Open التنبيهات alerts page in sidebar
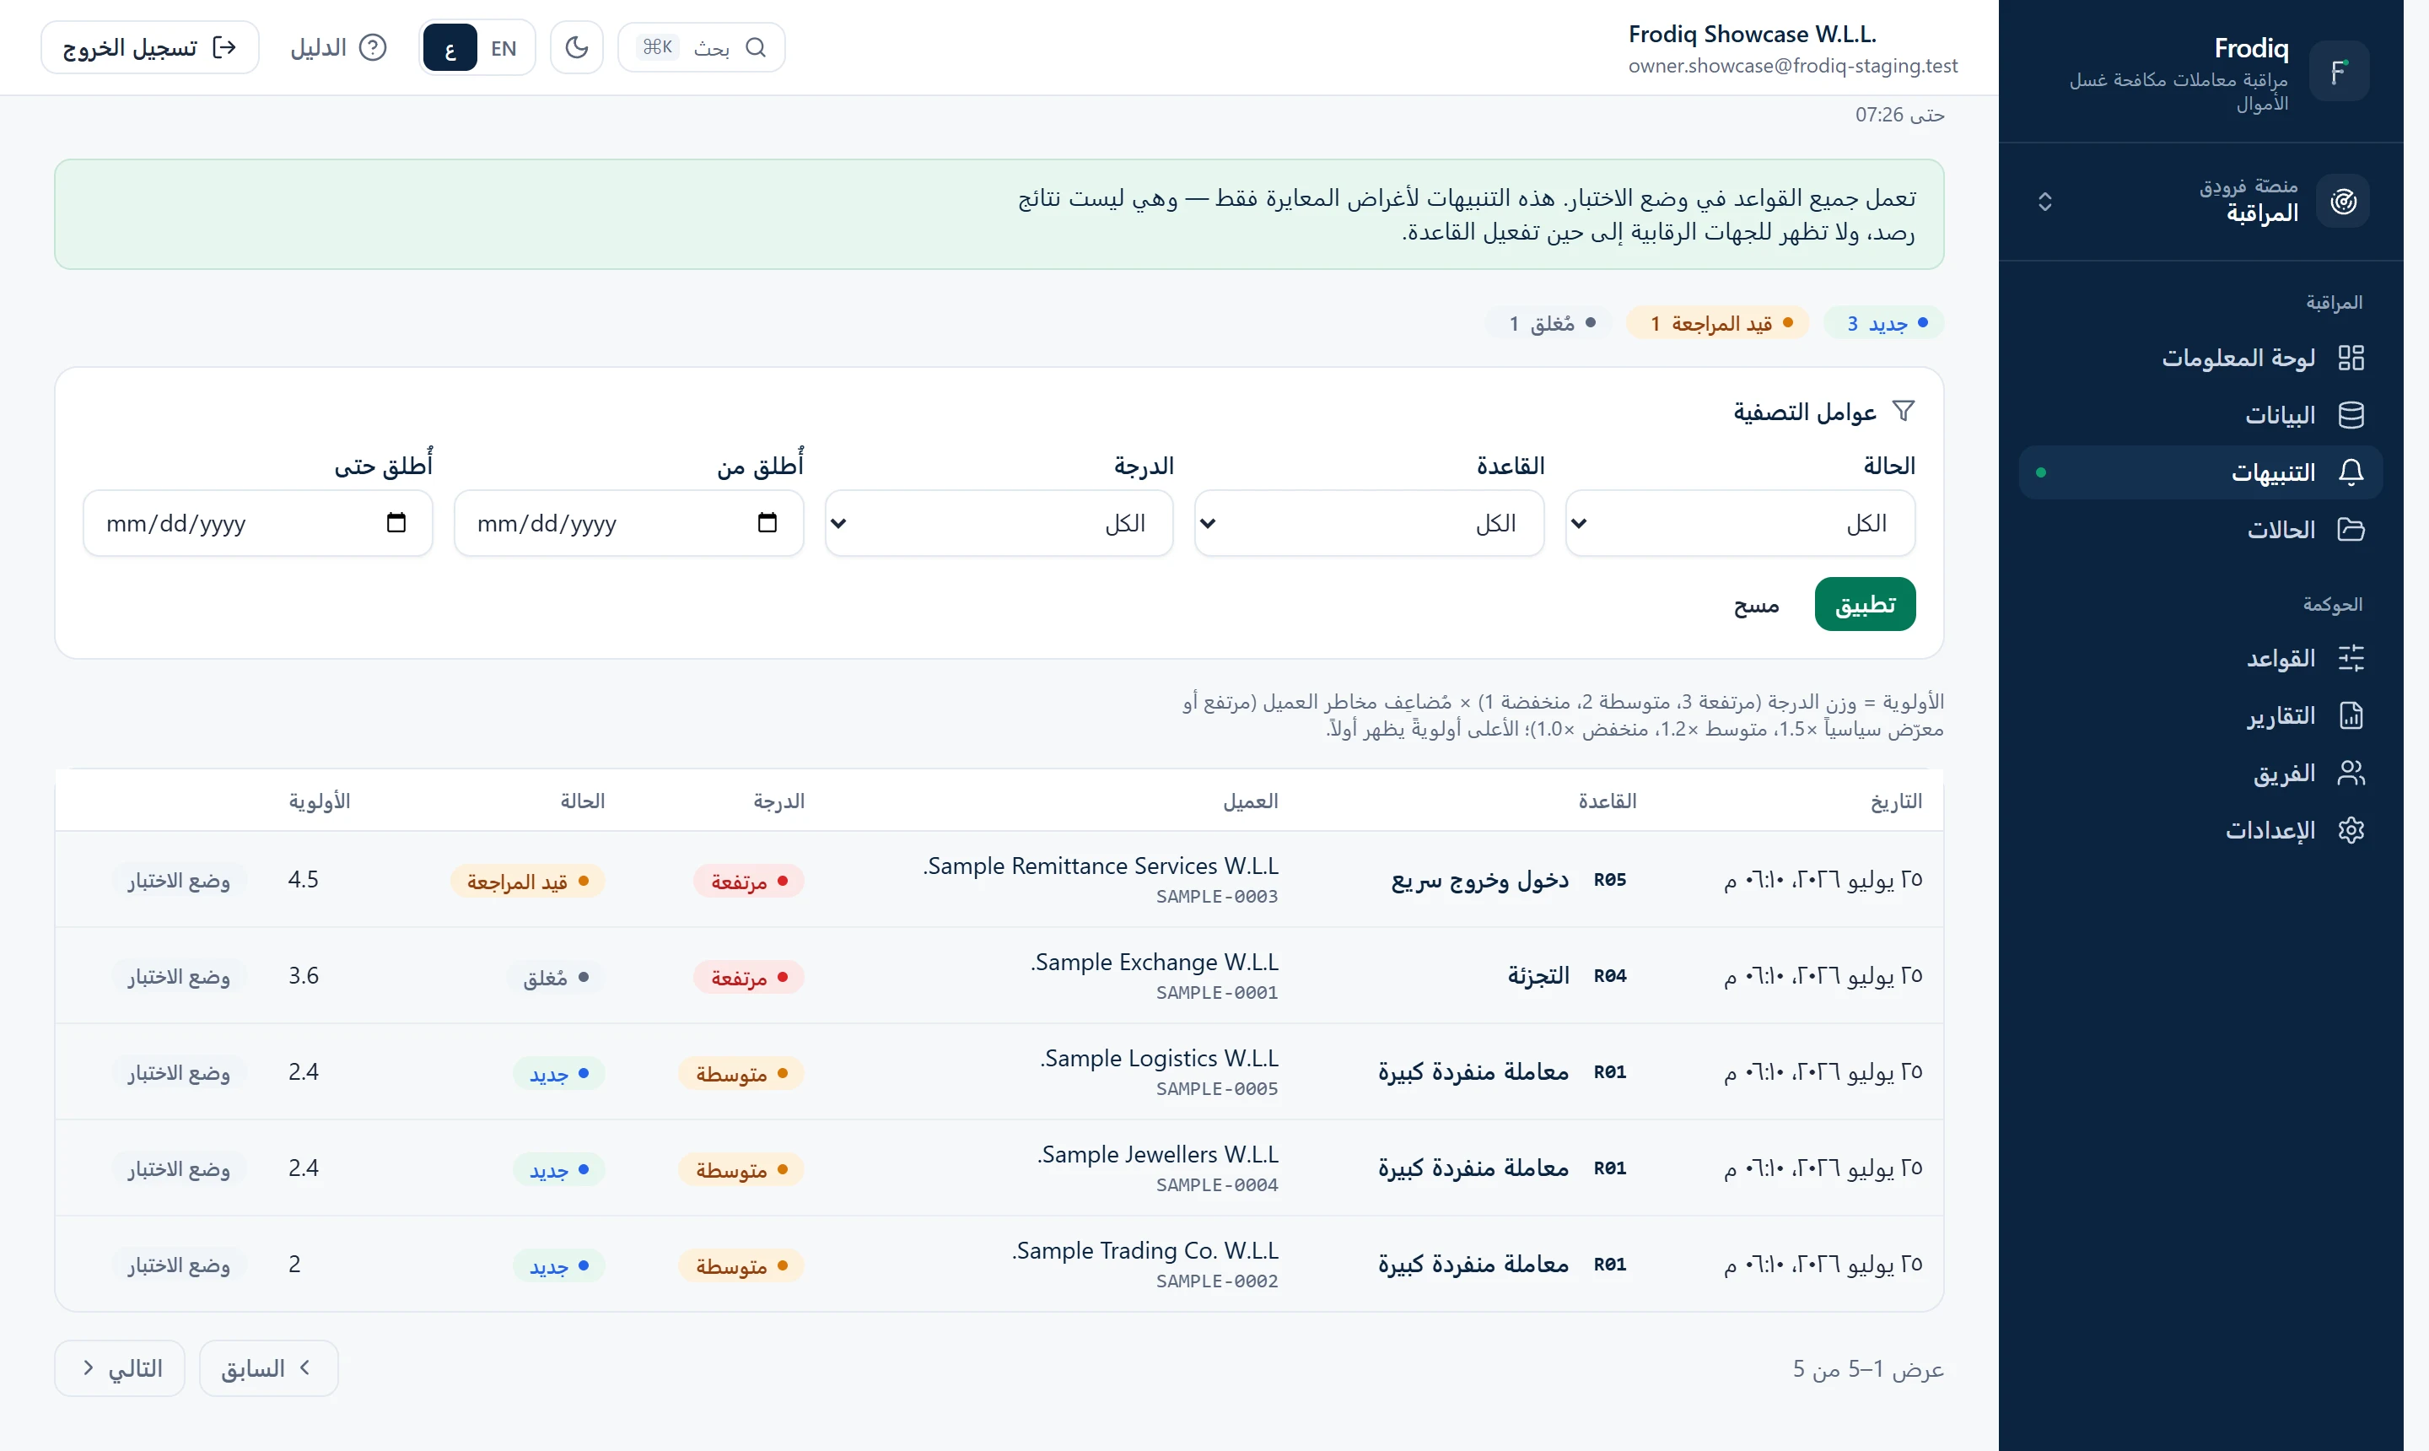The image size is (2429, 1451). [x=2201, y=473]
